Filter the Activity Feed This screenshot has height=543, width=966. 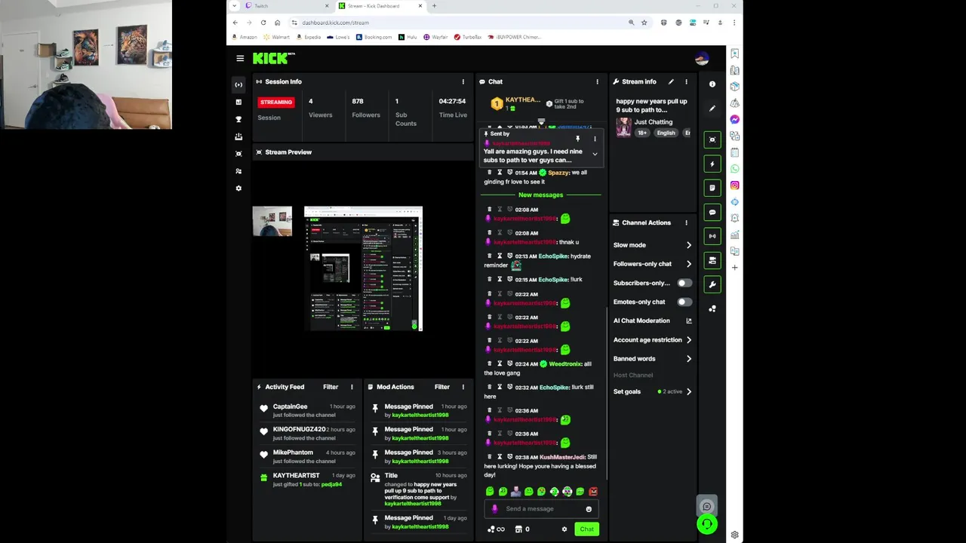tap(331, 387)
